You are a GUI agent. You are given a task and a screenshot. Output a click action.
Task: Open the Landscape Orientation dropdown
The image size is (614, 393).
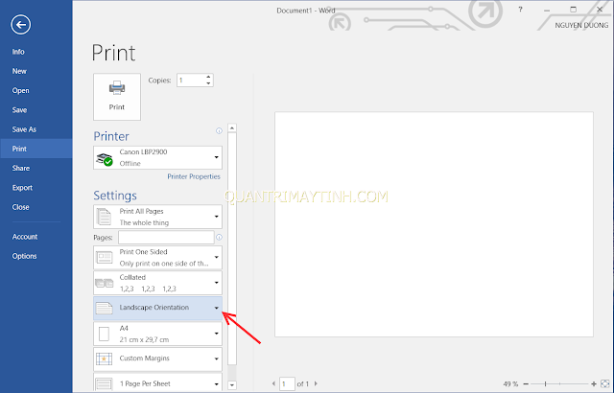tap(157, 308)
